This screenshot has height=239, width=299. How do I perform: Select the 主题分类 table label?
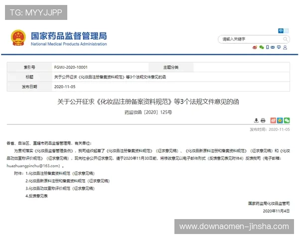[171, 67]
